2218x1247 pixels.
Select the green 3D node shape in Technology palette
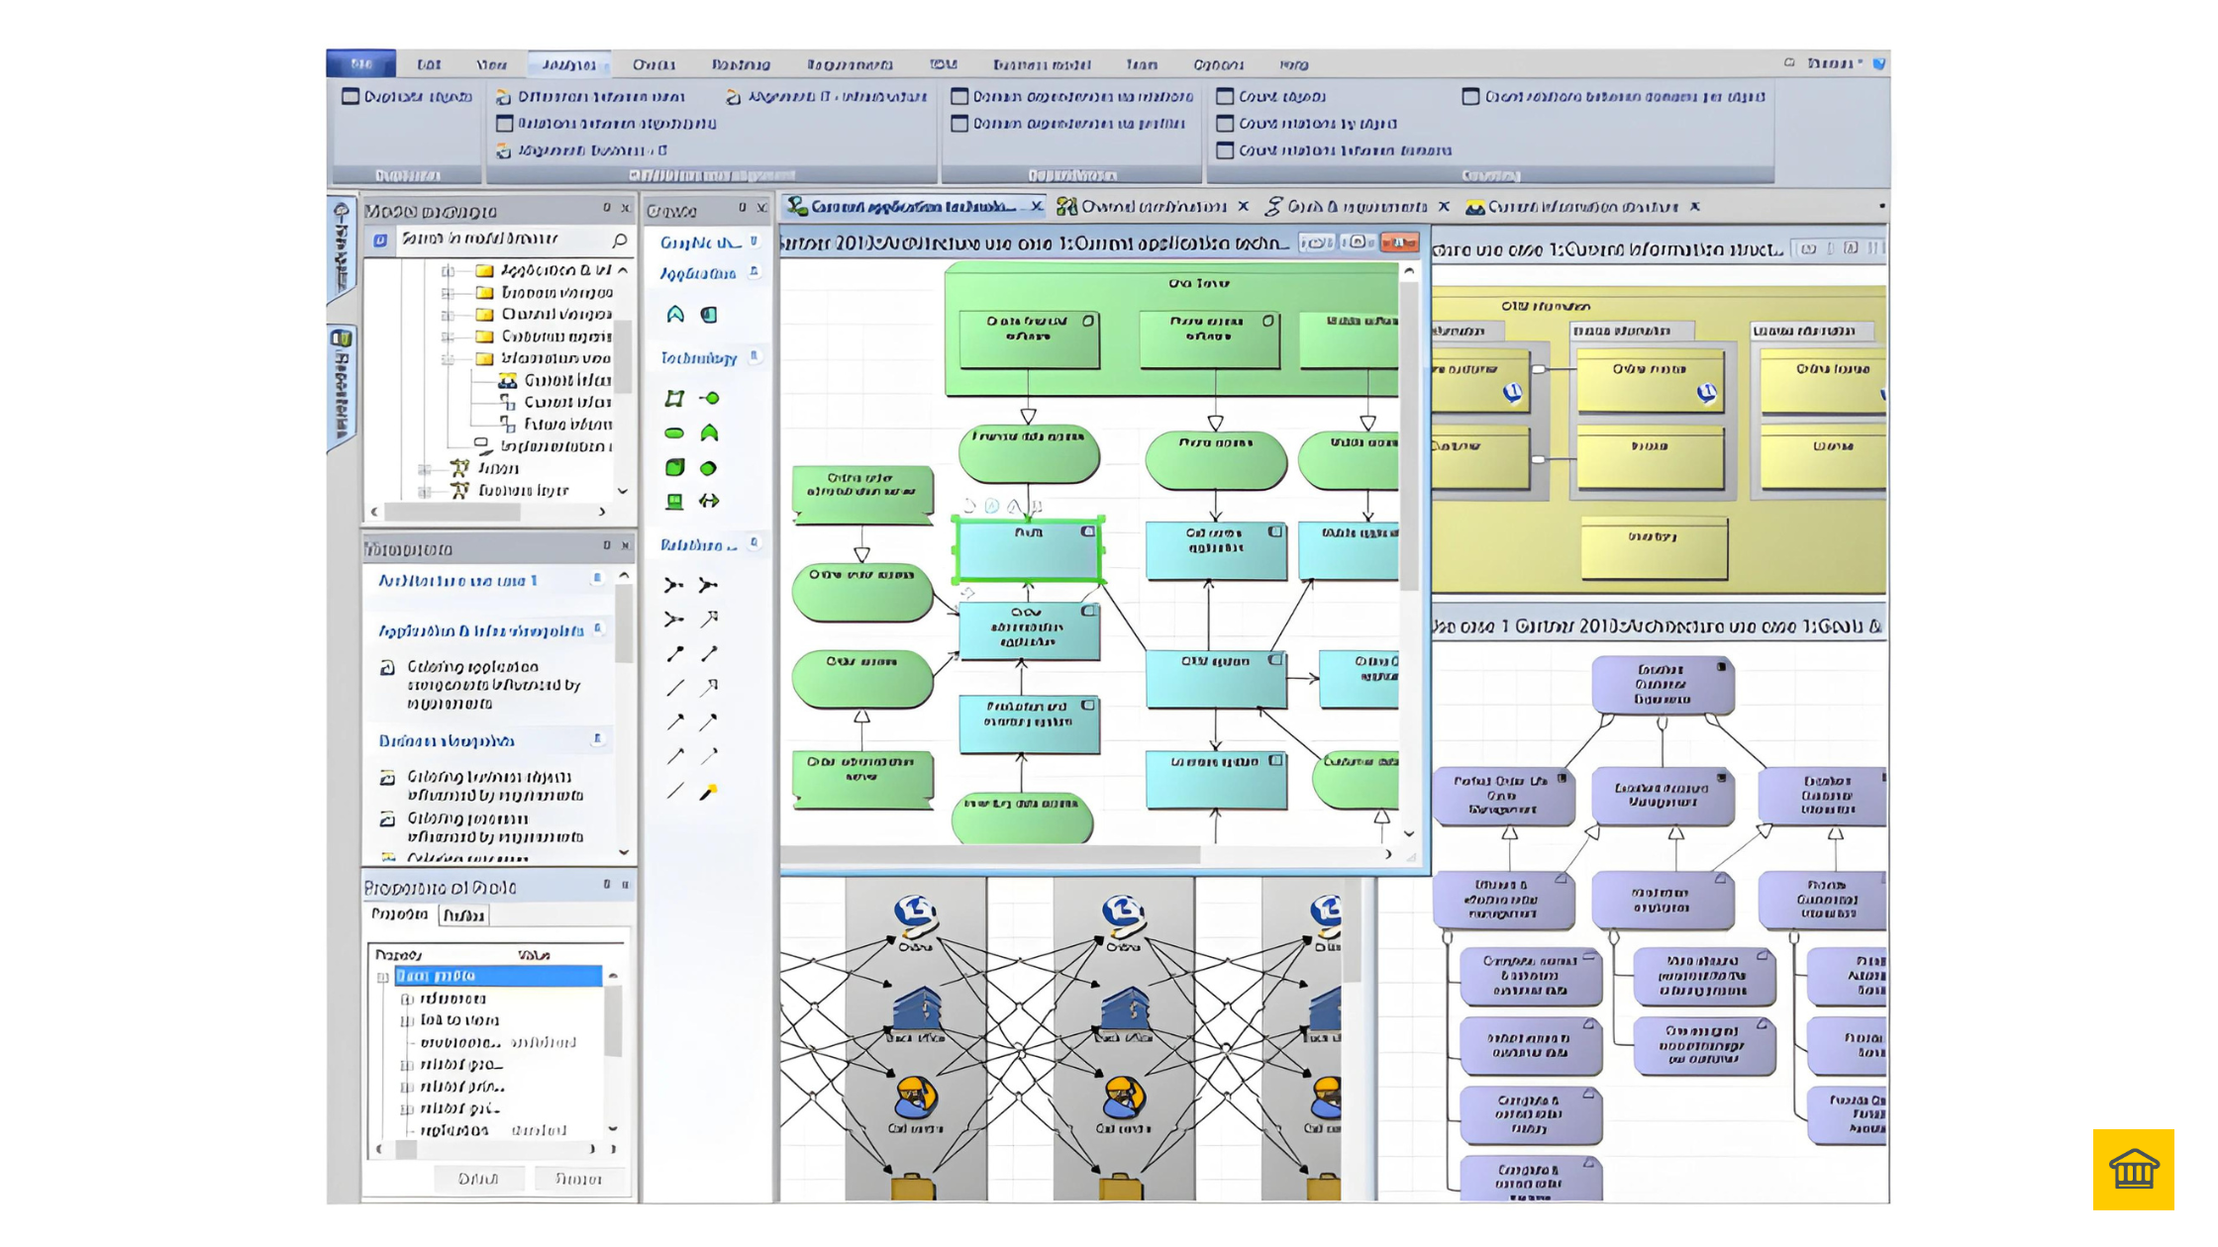[x=674, y=467]
